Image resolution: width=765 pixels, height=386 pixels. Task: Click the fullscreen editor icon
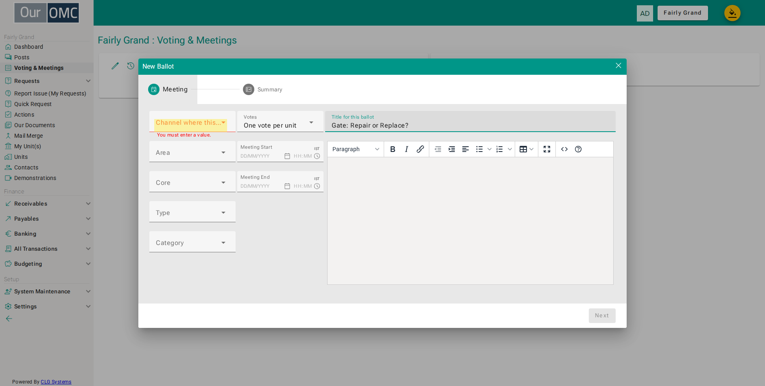[547, 149]
